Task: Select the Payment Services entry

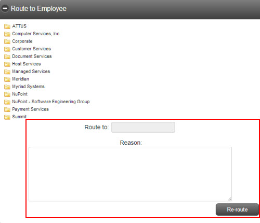Action: (x=30, y=109)
